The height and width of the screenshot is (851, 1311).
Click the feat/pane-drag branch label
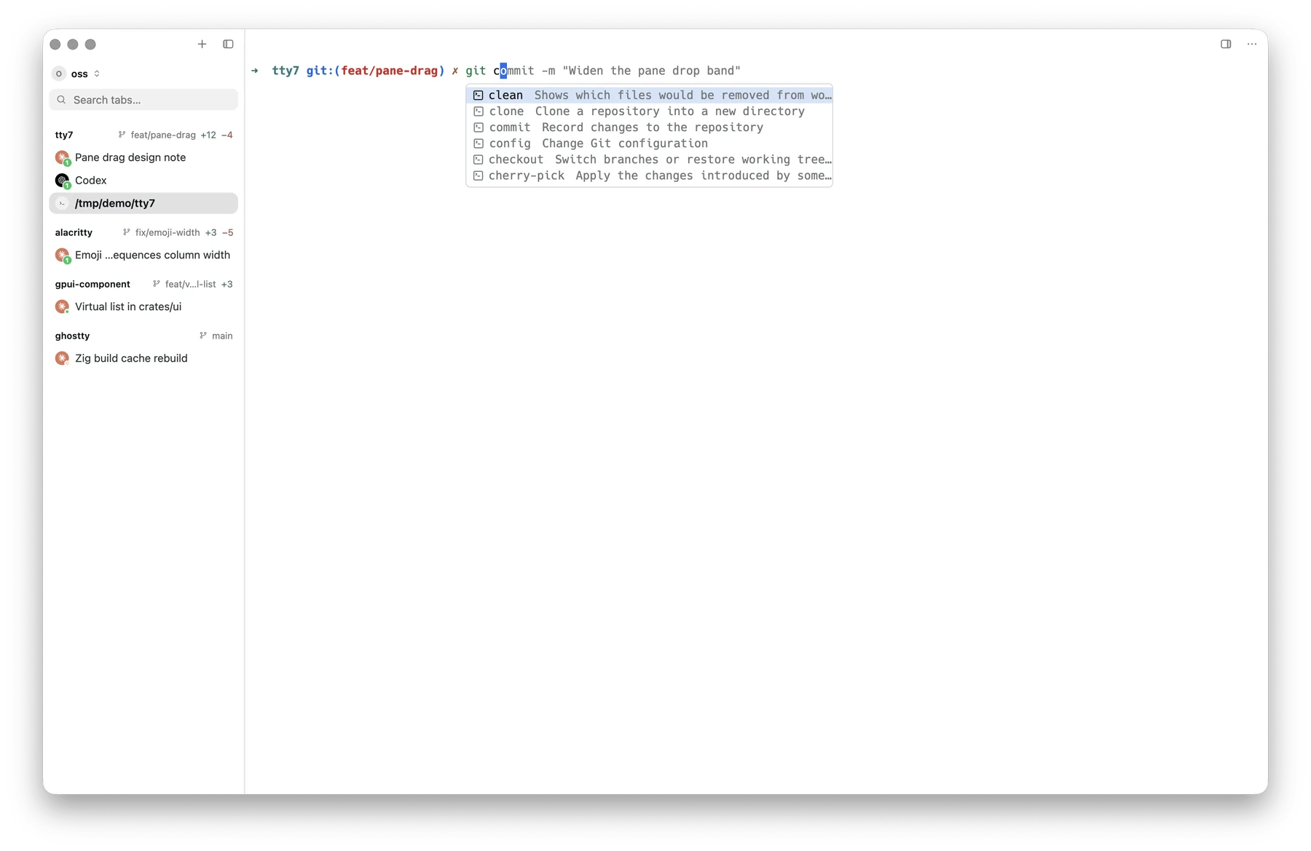(x=163, y=135)
